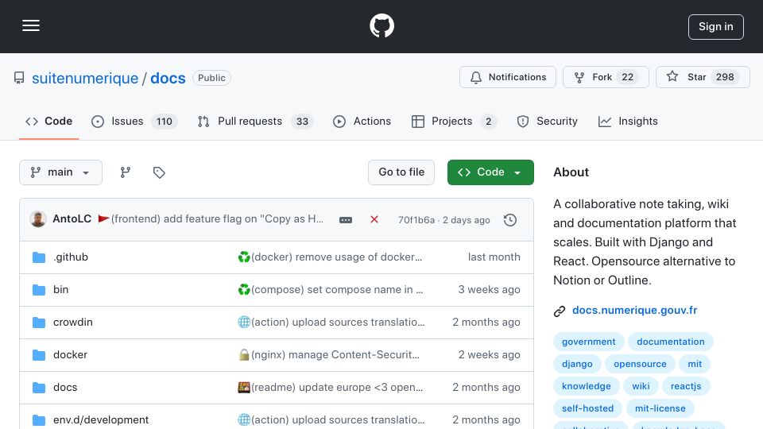
Task: Select the knowledge topic tag
Action: pyautogui.click(x=587, y=386)
